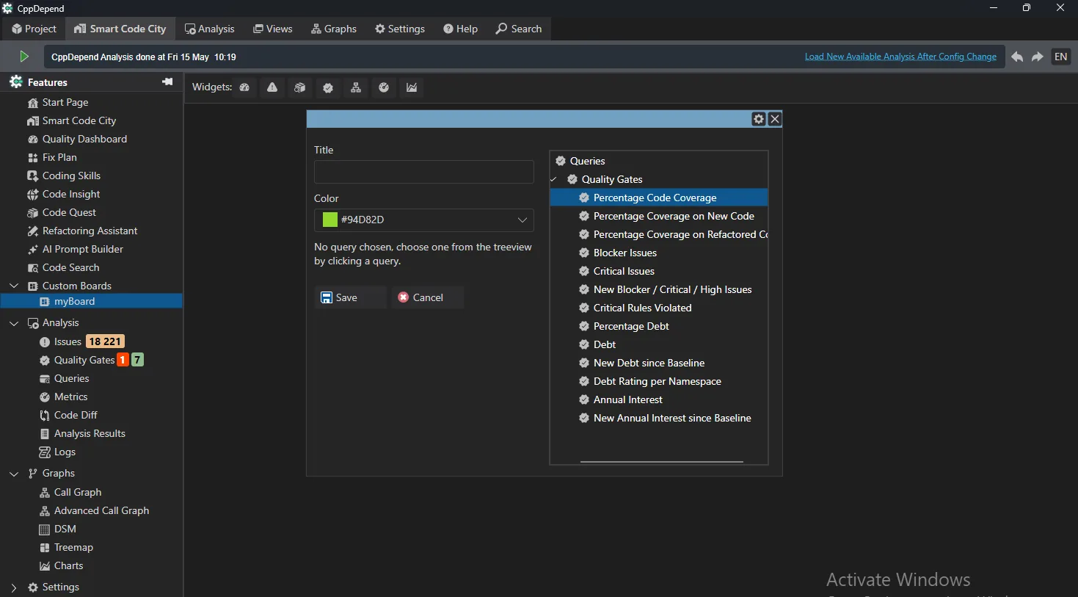Open Search from the top bar
Image resolution: width=1078 pixels, height=597 pixels.
[519, 29]
